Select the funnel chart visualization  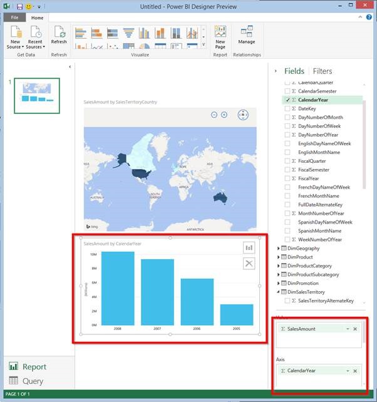128,33
